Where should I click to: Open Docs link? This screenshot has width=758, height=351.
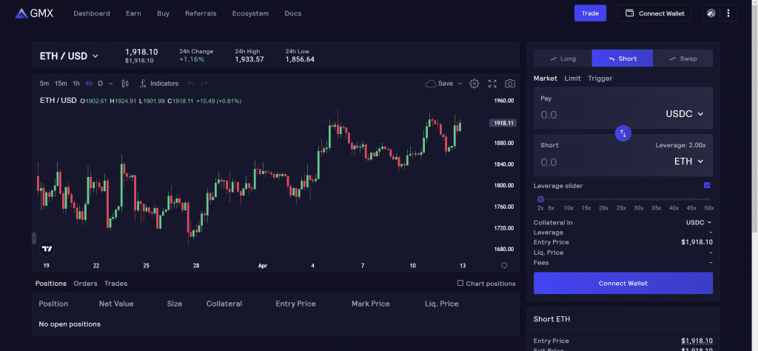[x=293, y=13]
